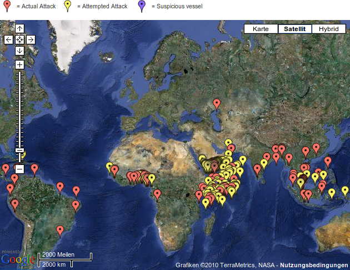Click the zoom slider track above the handle
The width and height of the screenshot is (350, 270).
[19, 109]
